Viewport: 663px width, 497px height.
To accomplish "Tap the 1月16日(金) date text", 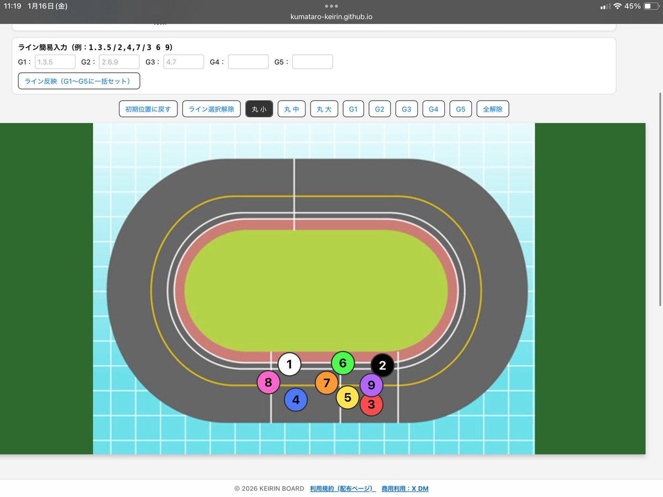I will (x=48, y=6).
